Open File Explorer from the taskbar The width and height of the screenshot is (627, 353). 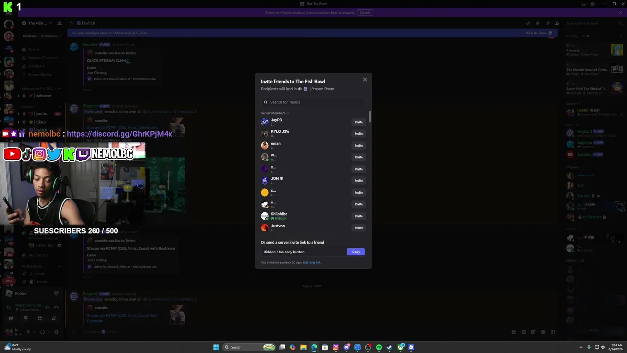(x=304, y=347)
